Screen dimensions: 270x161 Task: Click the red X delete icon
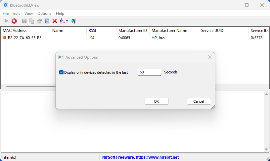tap(55, 21)
